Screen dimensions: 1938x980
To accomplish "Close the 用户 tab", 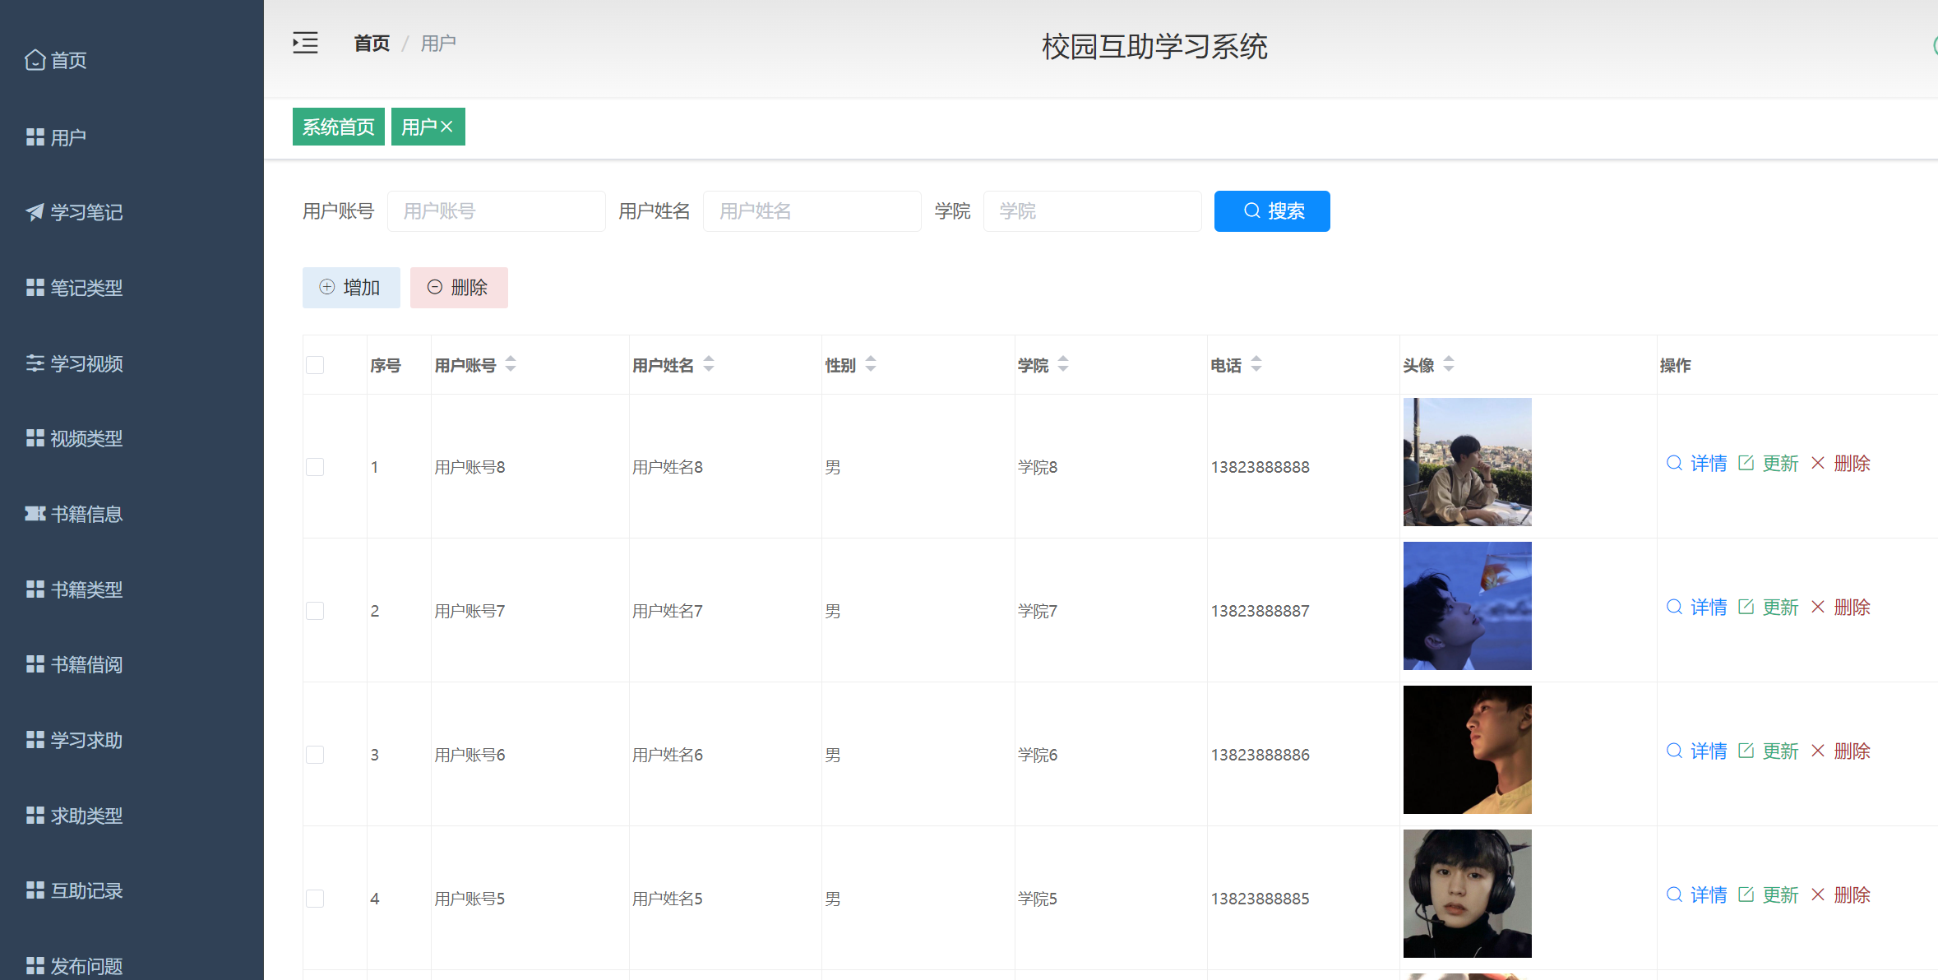I will click(x=448, y=126).
